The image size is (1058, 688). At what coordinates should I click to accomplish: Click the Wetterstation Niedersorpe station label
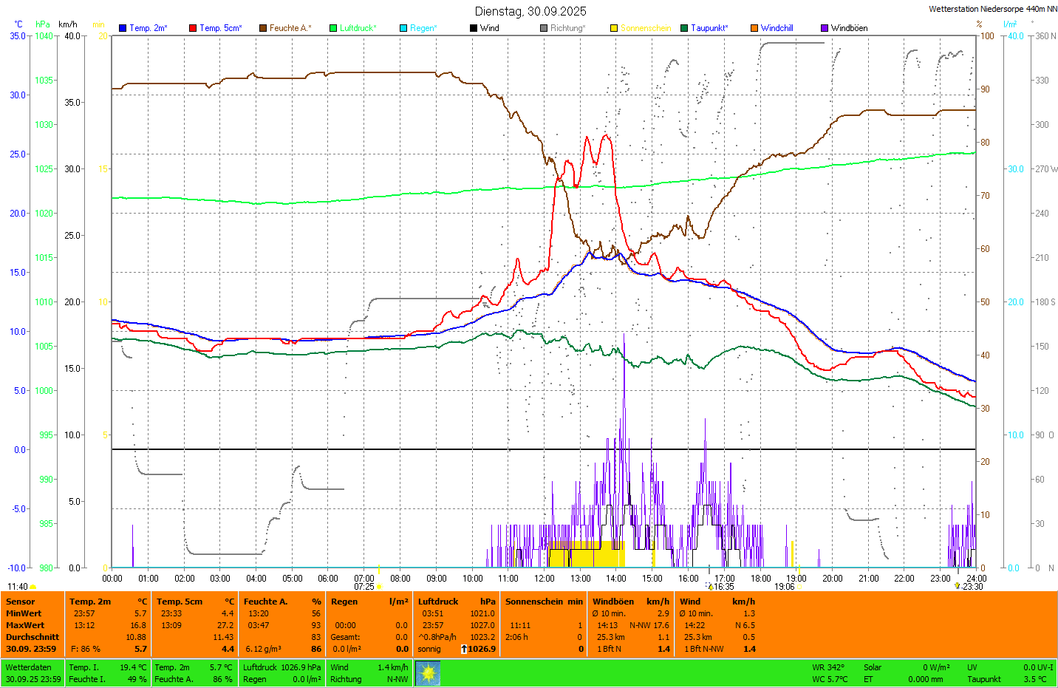point(992,10)
